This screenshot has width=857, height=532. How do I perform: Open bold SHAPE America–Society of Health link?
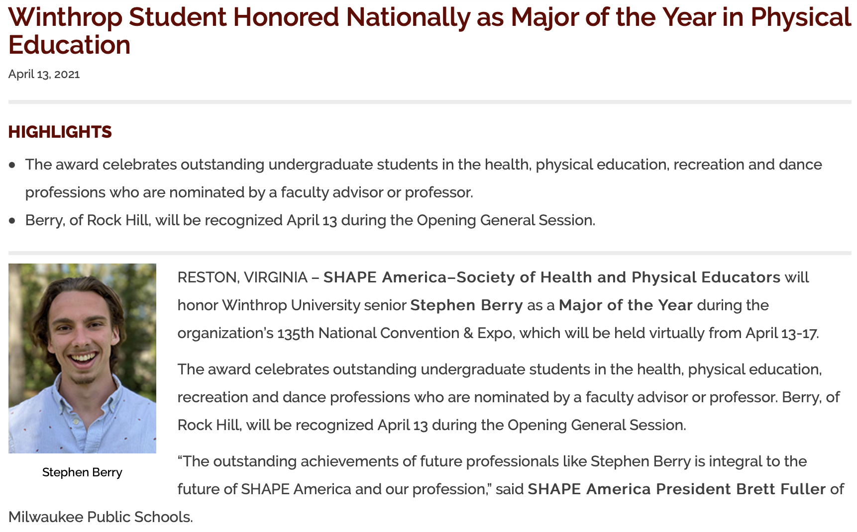click(x=551, y=277)
